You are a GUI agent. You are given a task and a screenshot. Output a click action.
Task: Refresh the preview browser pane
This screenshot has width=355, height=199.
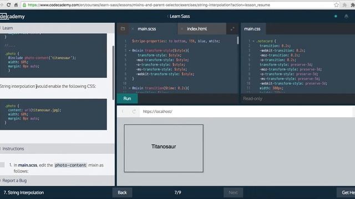click(x=134, y=112)
